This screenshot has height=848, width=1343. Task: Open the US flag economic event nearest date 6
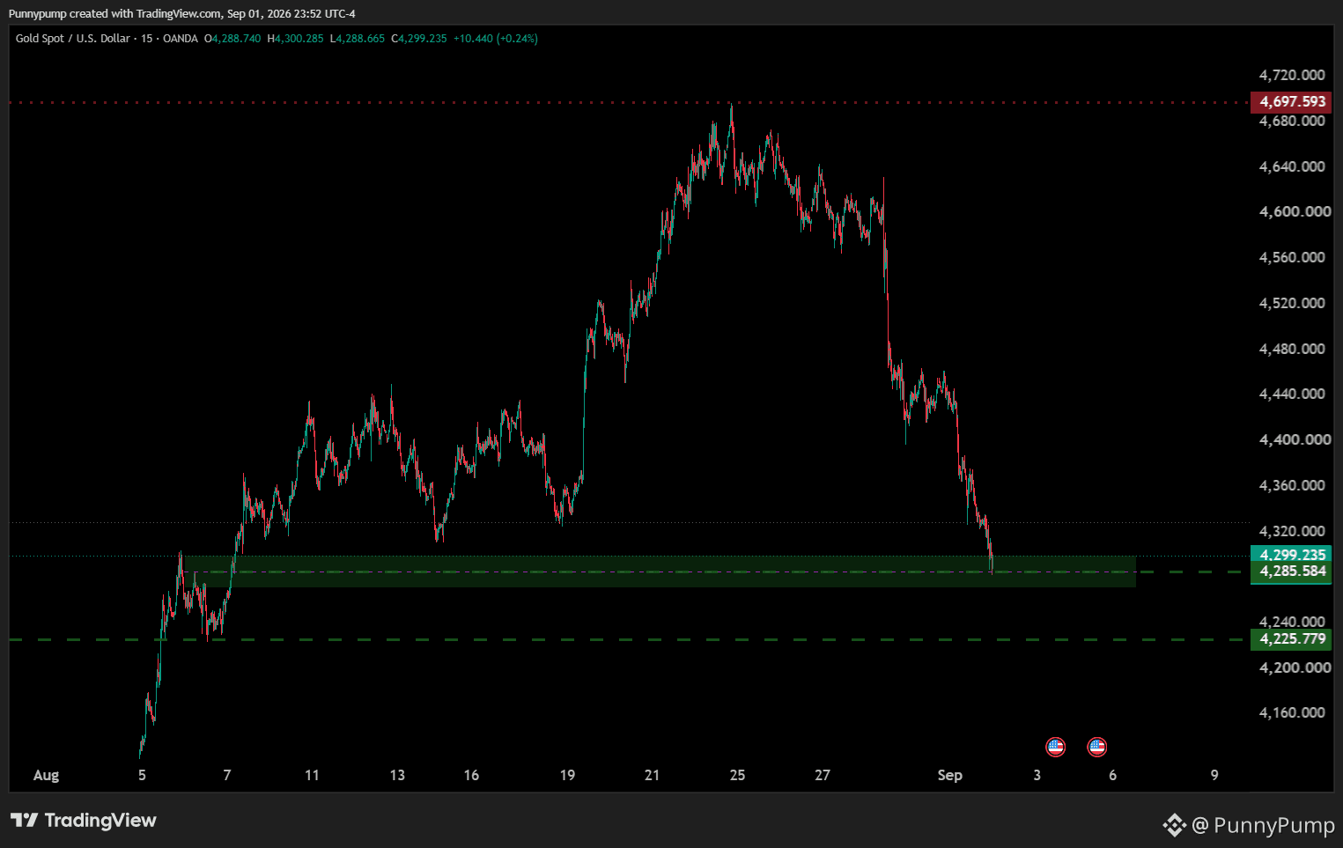point(1096,747)
